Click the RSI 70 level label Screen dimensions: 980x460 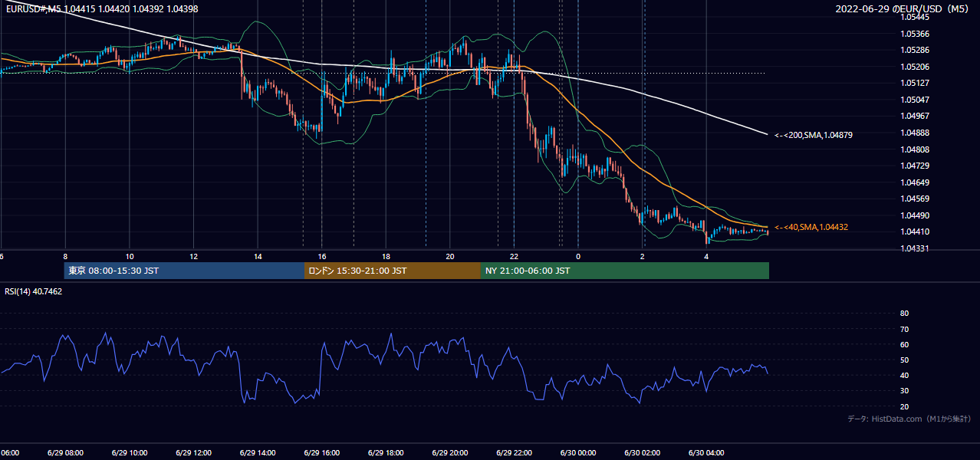(904, 329)
